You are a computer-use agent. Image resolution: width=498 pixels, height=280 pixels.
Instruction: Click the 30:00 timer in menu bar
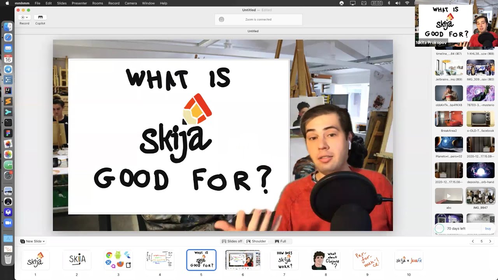click(x=377, y=3)
